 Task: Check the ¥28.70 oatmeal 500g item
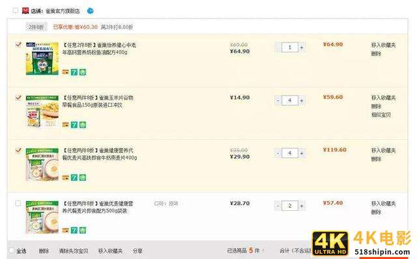click(x=18, y=203)
